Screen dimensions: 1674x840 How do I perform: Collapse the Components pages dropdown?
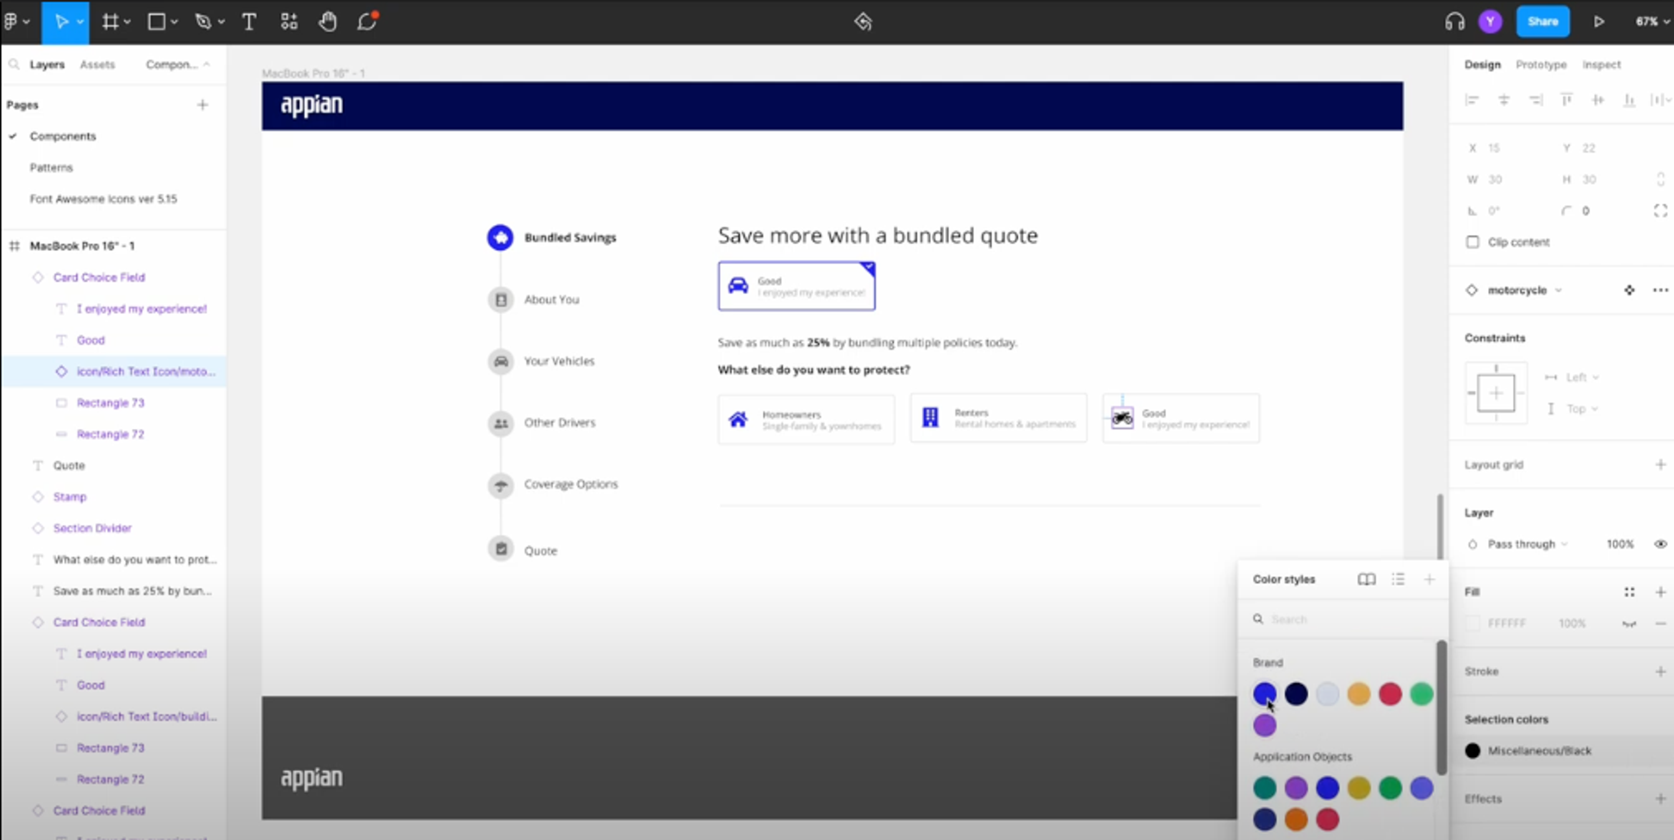pyautogui.click(x=177, y=65)
